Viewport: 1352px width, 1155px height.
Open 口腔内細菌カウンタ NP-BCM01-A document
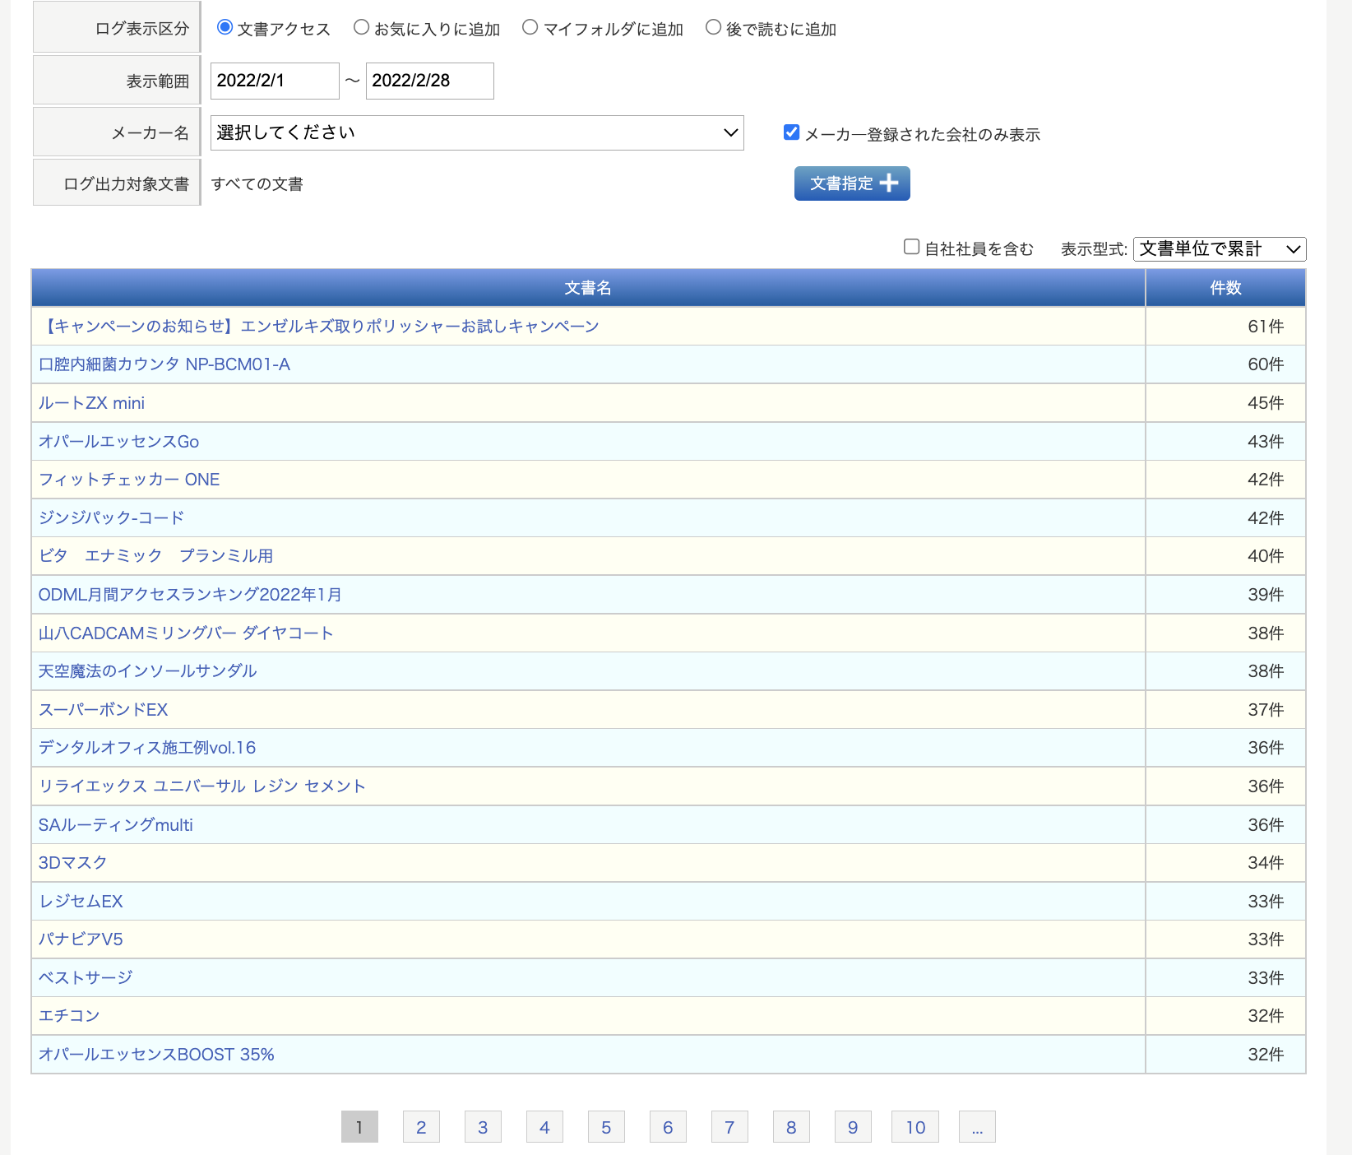tap(164, 364)
